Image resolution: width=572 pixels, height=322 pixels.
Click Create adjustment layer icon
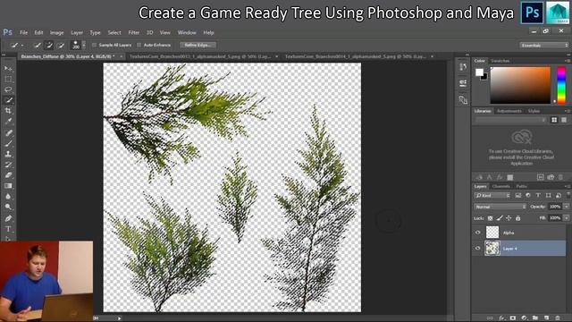click(x=524, y=318)
